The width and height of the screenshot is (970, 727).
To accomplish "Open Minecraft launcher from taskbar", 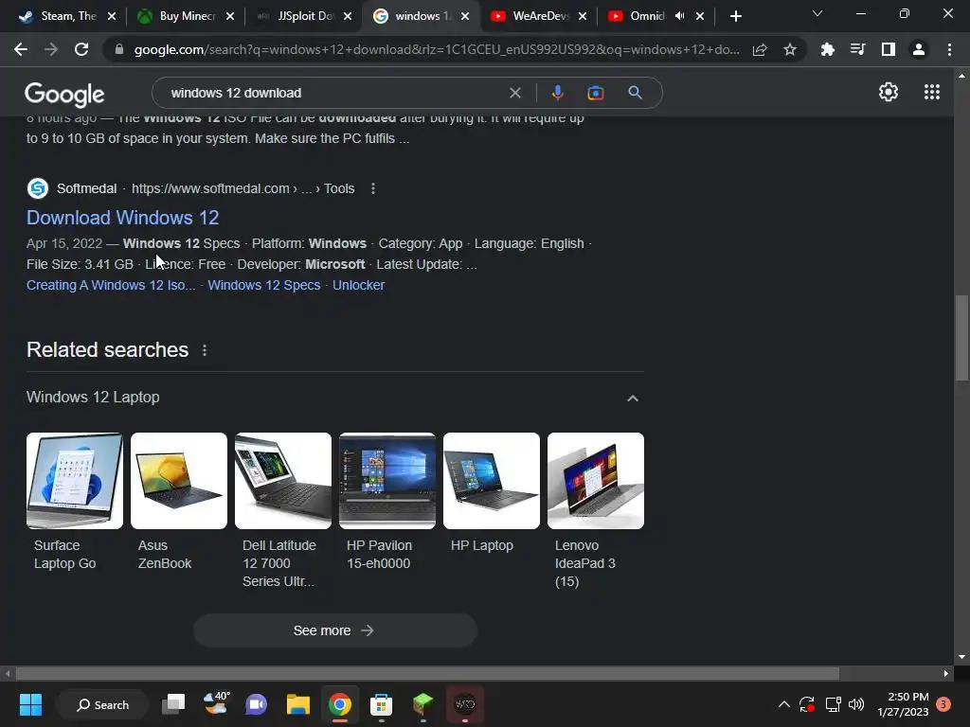I will click(x=422, y=704).
